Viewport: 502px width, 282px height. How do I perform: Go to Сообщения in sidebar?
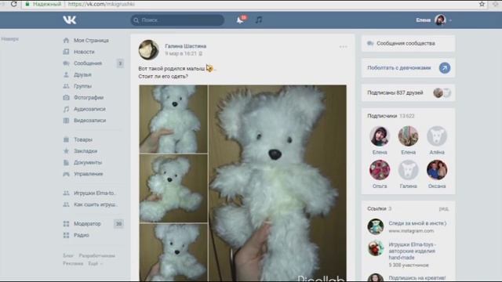pos(88,63)
